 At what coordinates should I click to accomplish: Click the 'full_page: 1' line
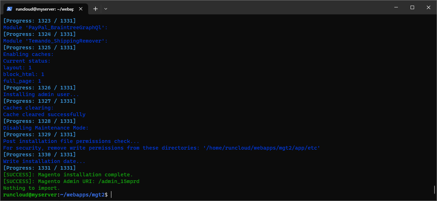(22, 81)
